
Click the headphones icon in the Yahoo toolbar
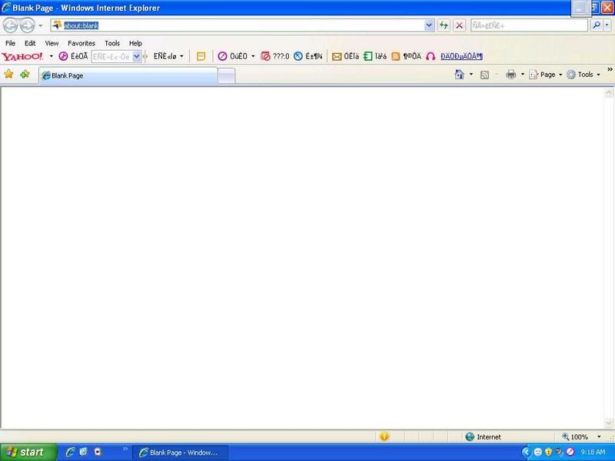point(430,56)
